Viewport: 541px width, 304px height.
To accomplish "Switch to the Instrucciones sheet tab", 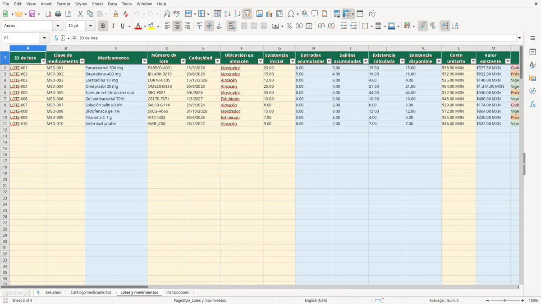I will [178, 293].
